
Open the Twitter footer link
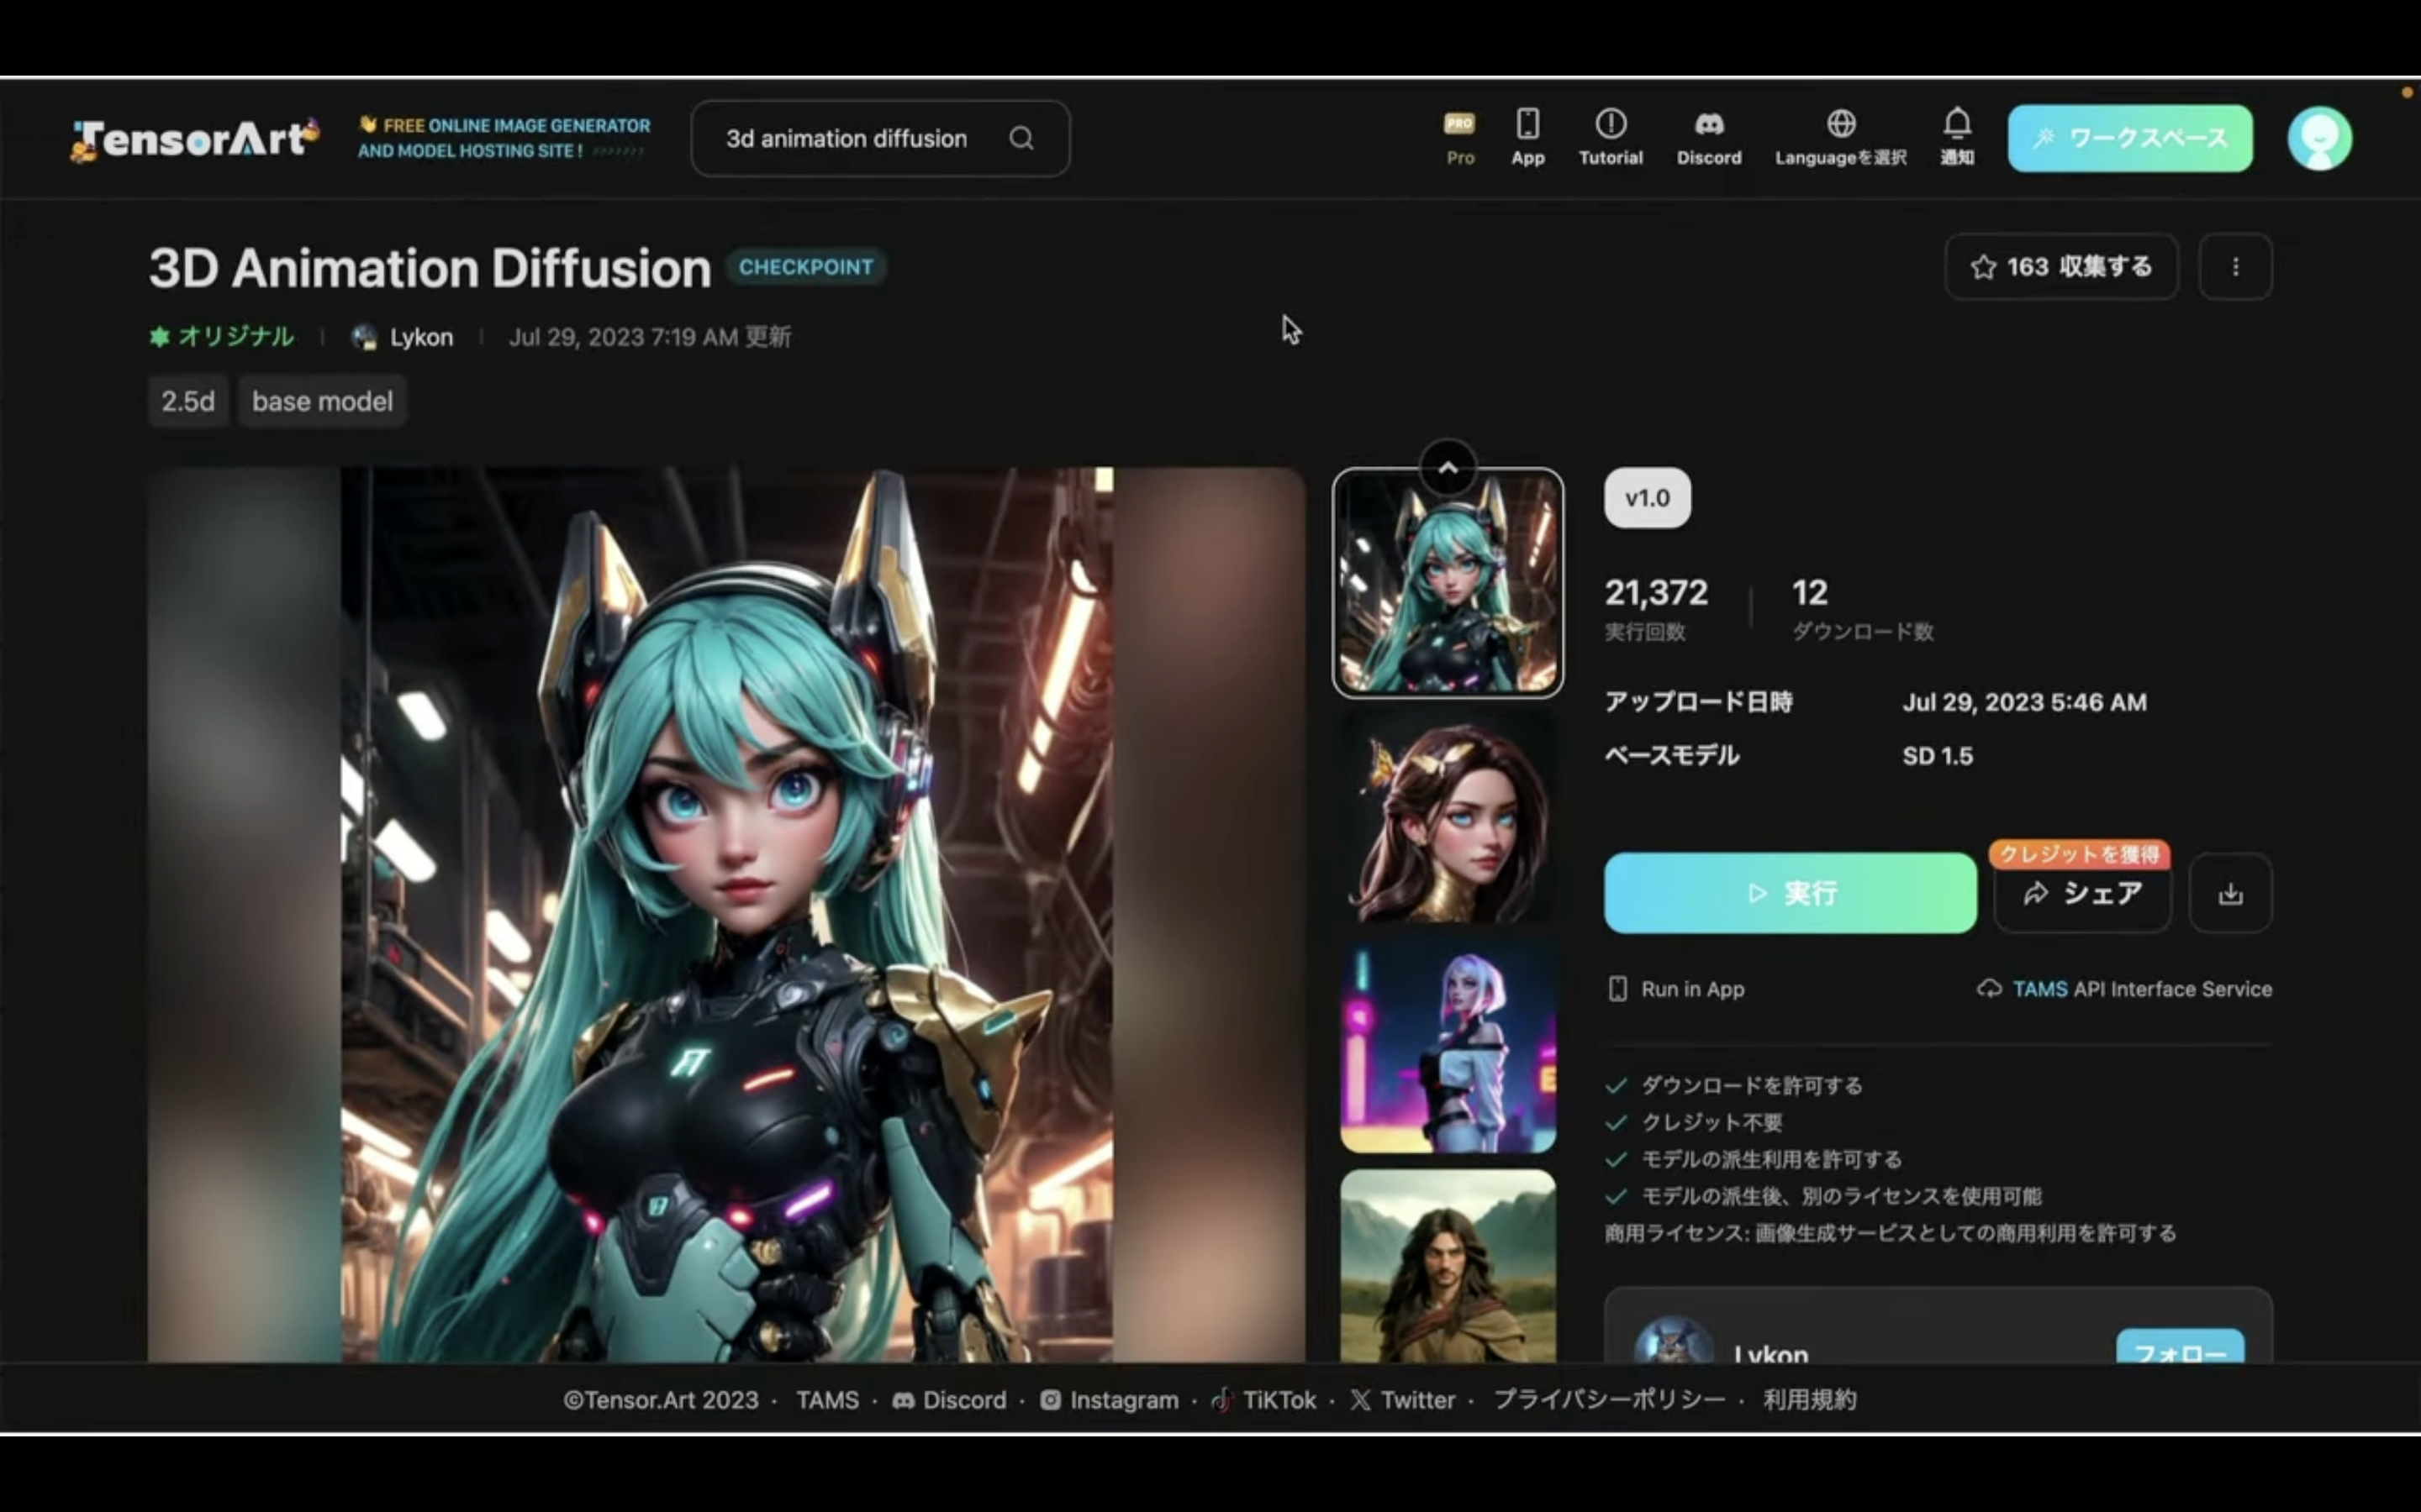point(1402,1400)
